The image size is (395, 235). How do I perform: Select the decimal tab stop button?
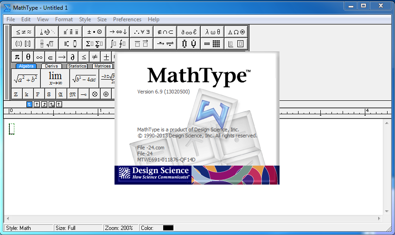pos(59,104)
